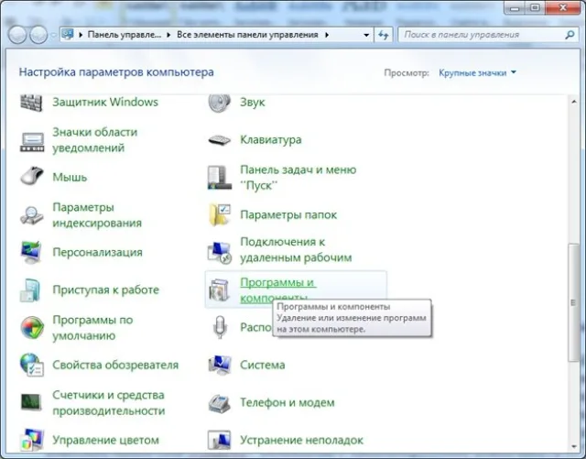Click the Панель управле... breadcrumb
Viewport: 586px width, 459px height.
pyautogui.click(x=125, y=35)
